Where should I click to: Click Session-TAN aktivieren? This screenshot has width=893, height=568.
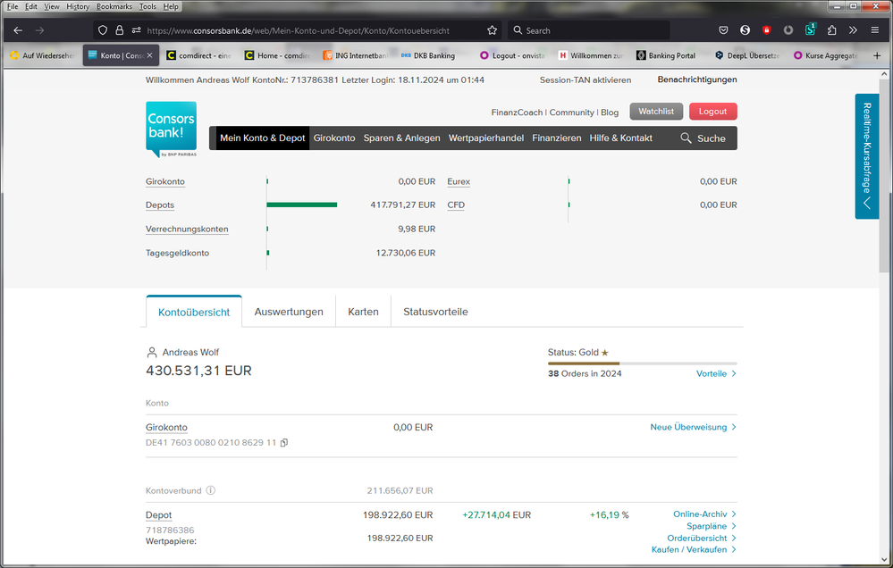[x=586, y=80]
